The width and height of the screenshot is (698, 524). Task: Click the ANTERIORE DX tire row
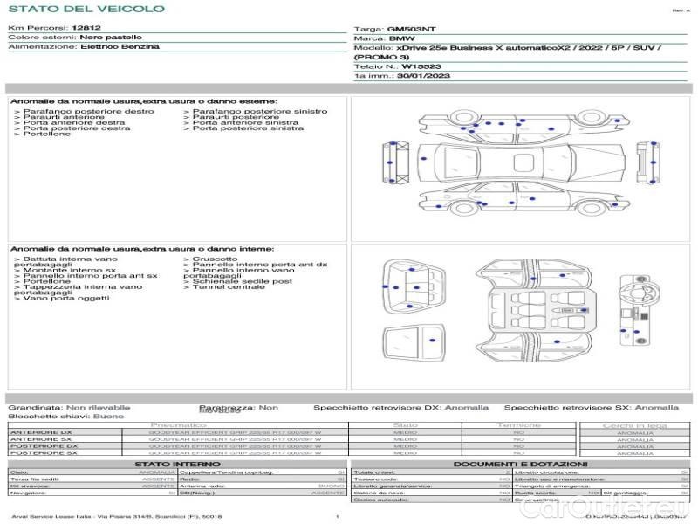42,432
